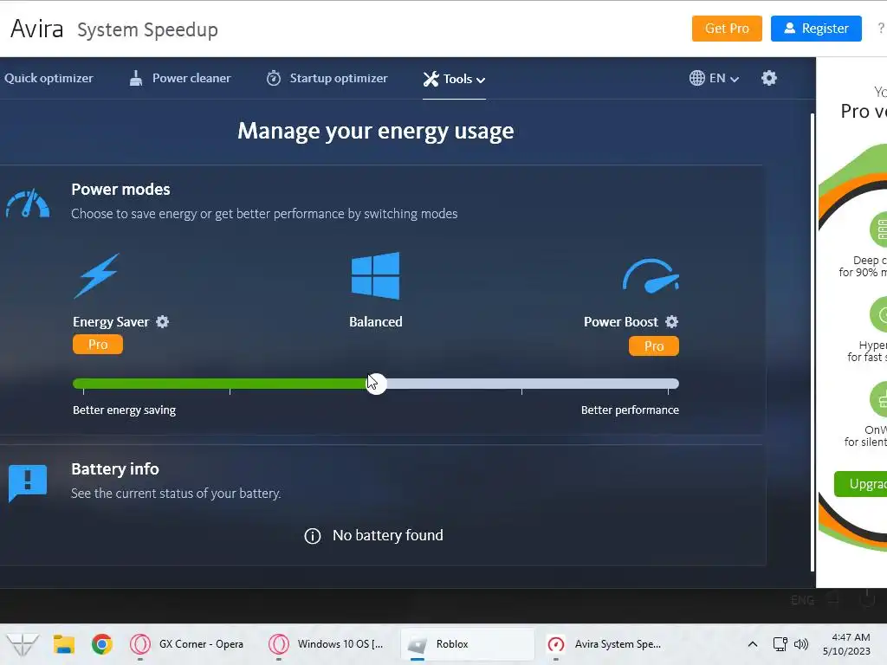This screenshot has height=665, width=887.
Task: Open the Start menu icon in taskbar
Action: [22, 644]
